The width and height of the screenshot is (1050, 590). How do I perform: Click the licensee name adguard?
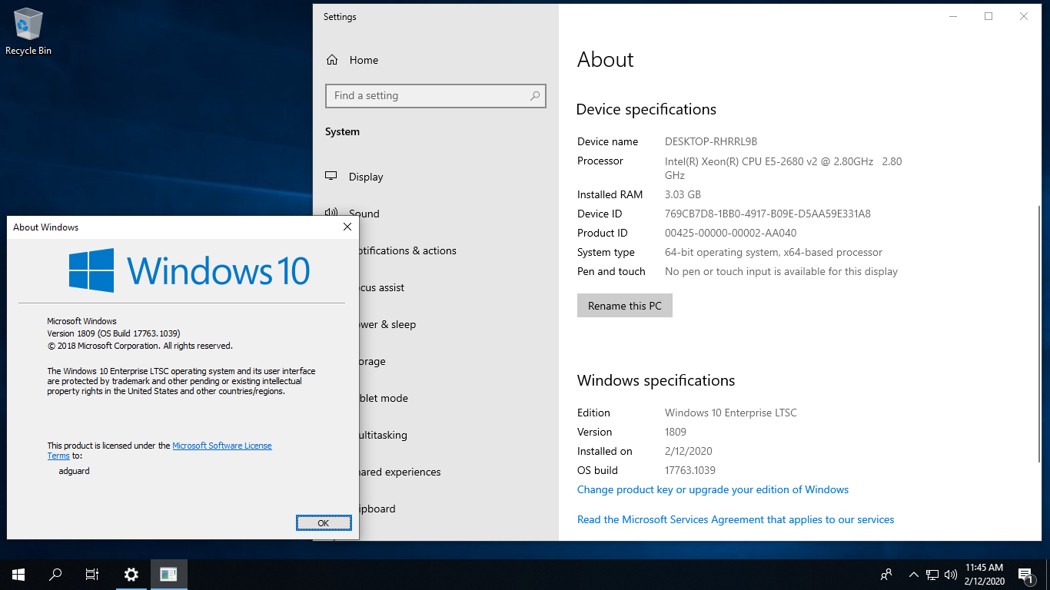coord(75,471)
